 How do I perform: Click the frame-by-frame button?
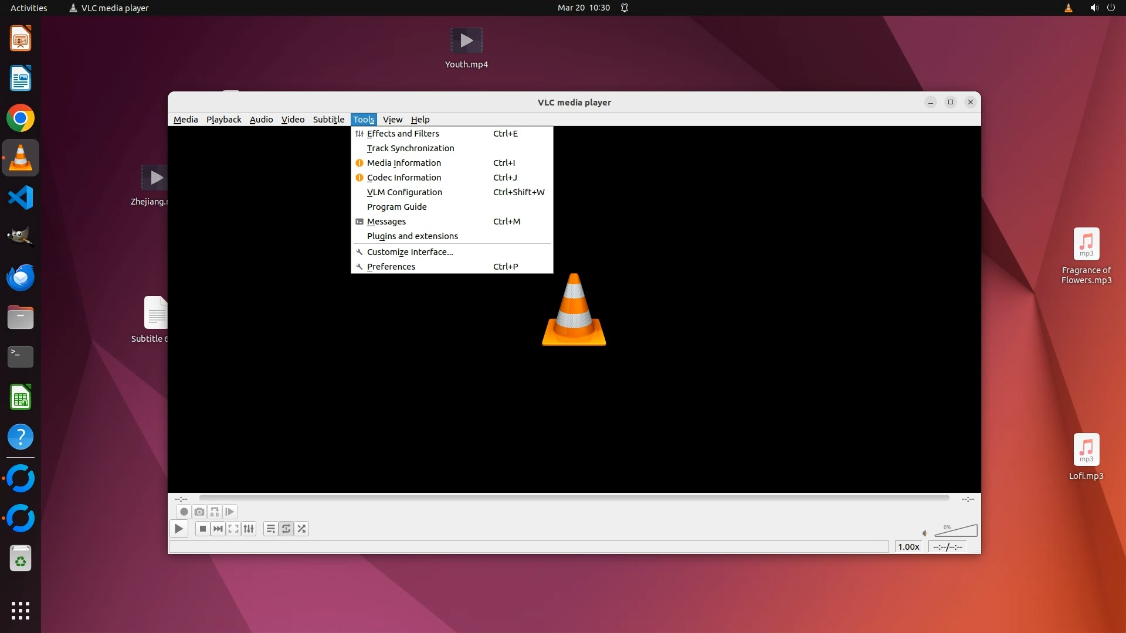click(x=230, y=512)
